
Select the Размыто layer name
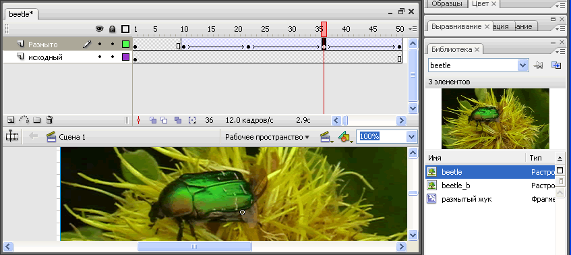(43, 45)
